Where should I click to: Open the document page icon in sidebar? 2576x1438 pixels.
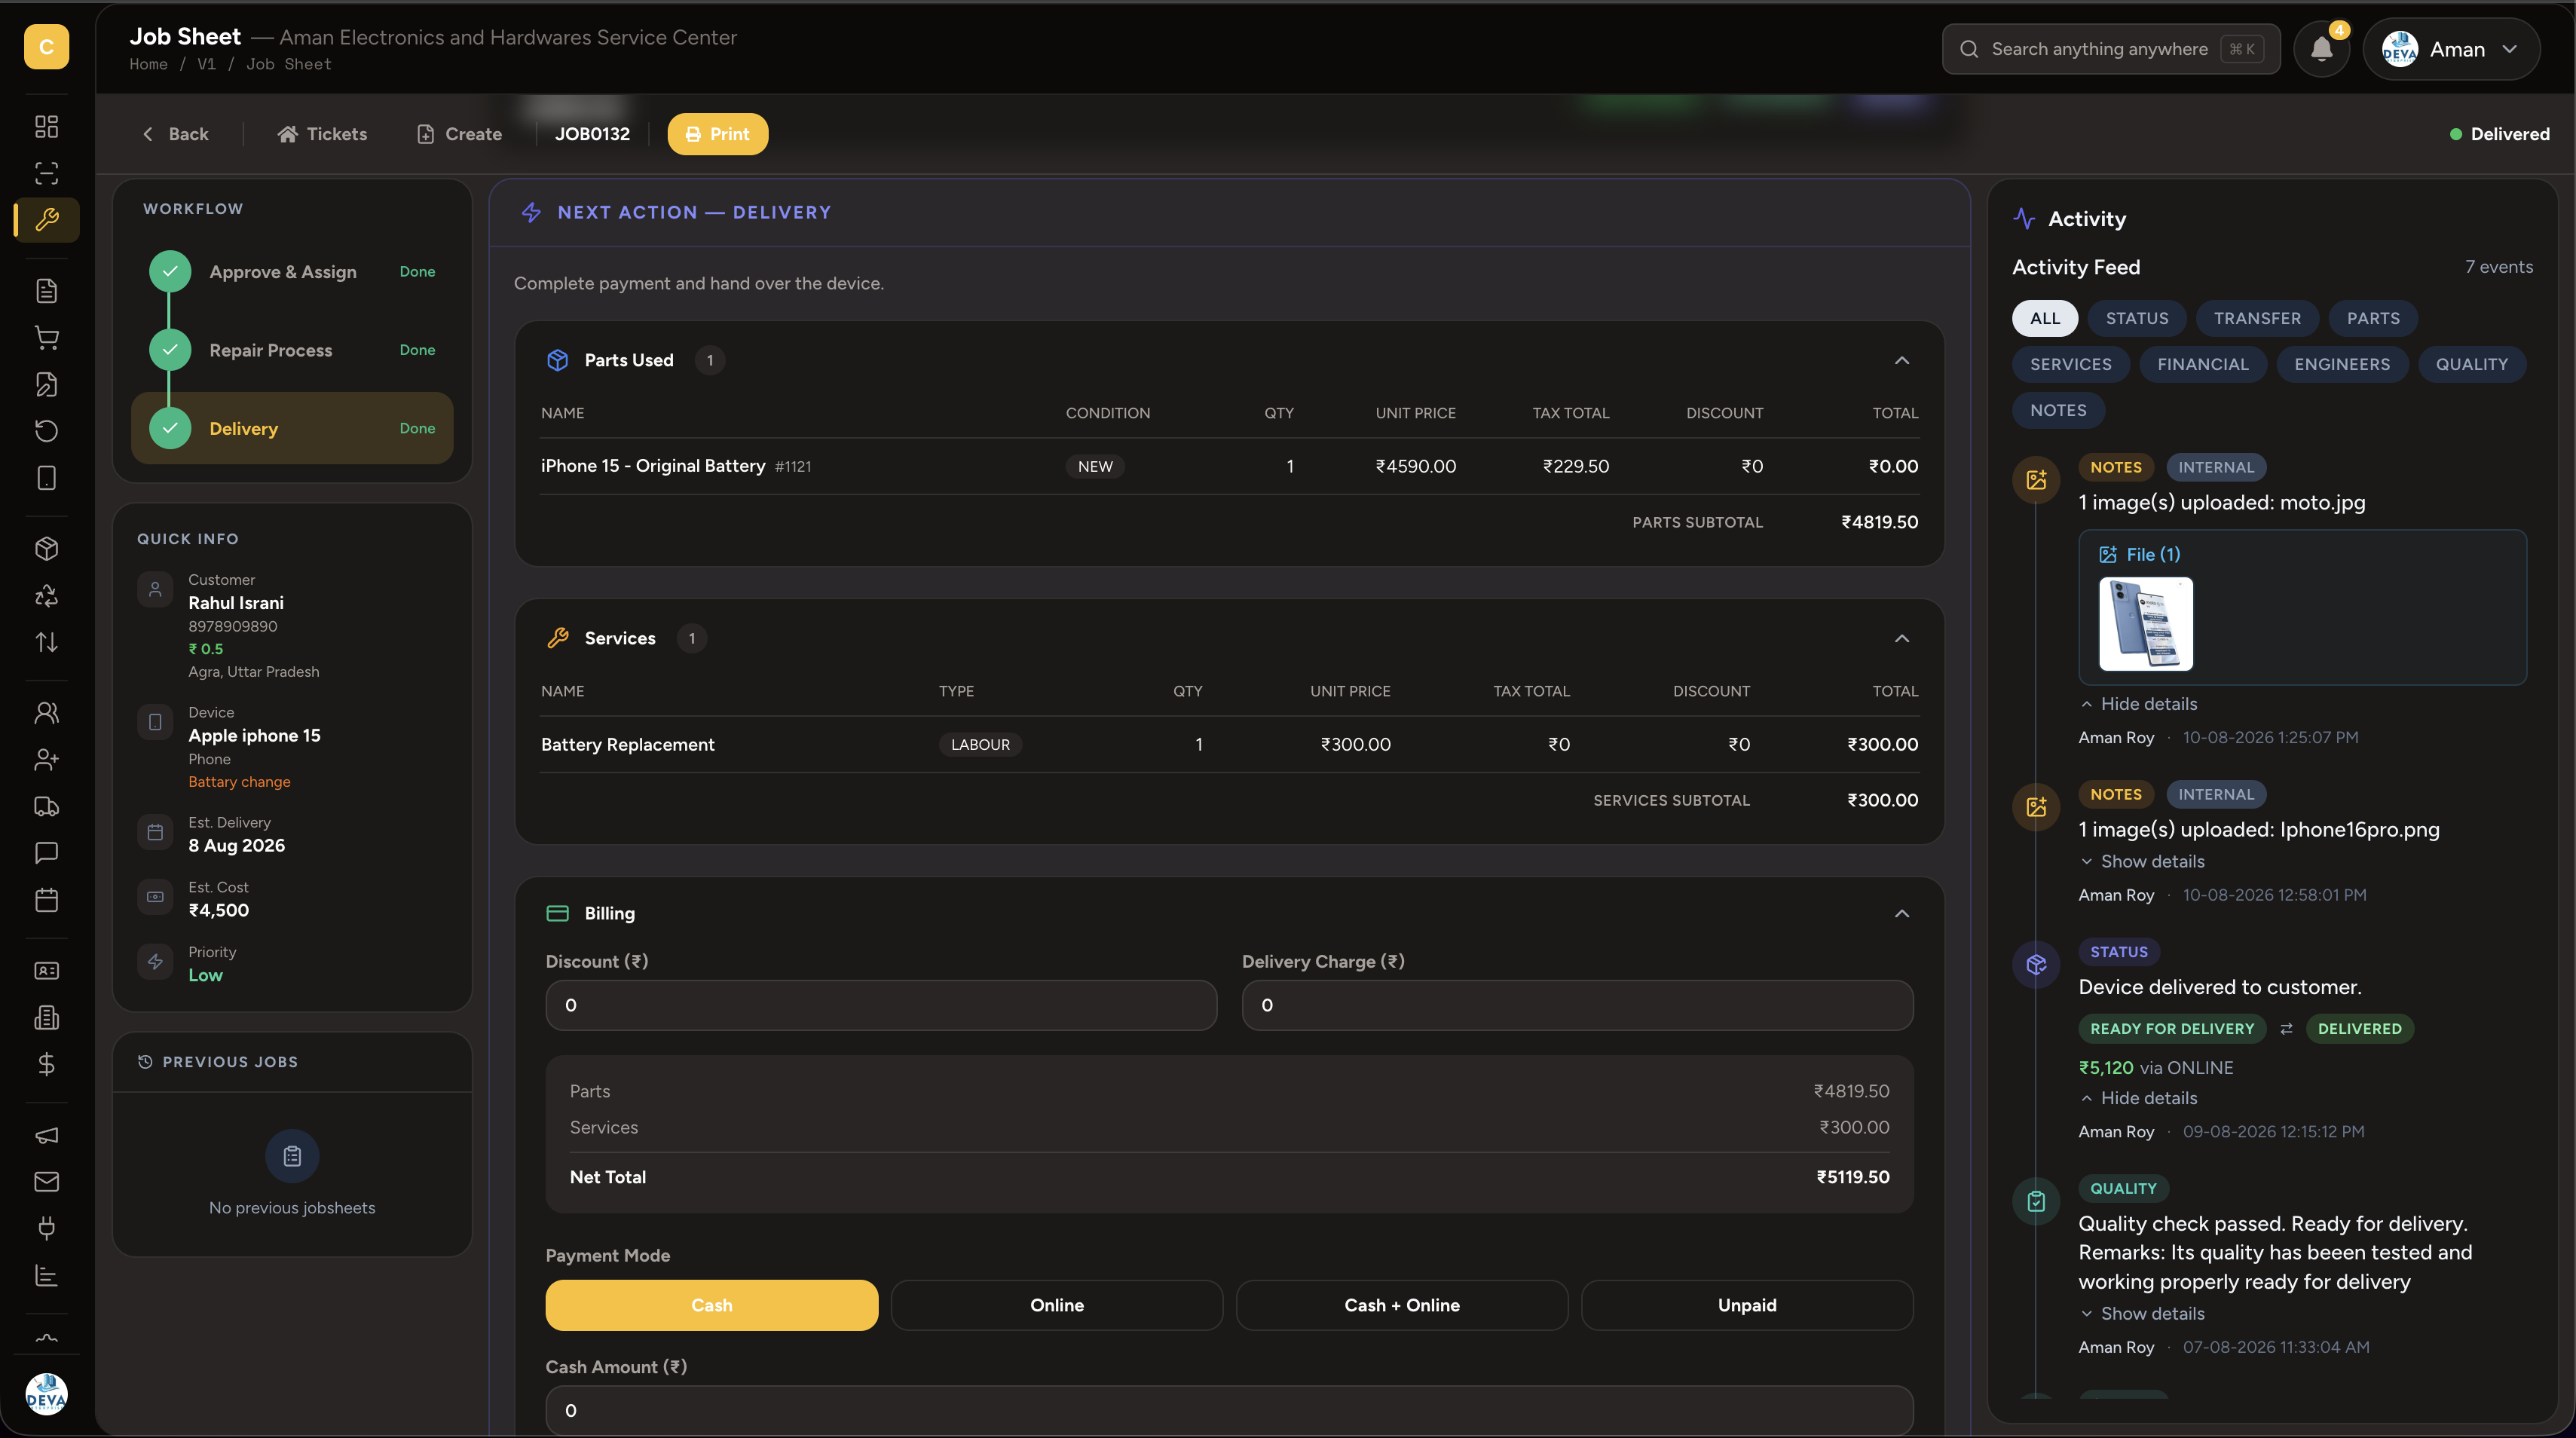[46, 290]
